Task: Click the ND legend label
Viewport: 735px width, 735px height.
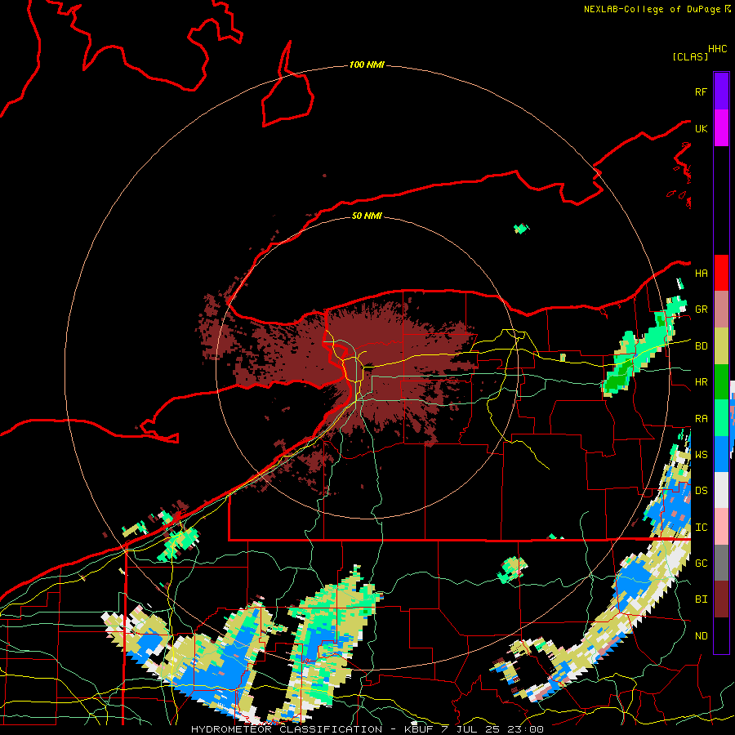Action: 702,636
